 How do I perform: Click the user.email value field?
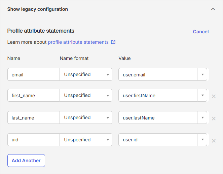point(158,74)
